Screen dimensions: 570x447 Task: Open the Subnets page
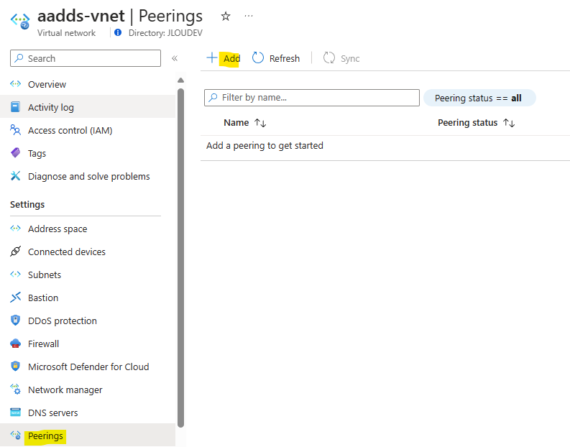tap(45, 275)
